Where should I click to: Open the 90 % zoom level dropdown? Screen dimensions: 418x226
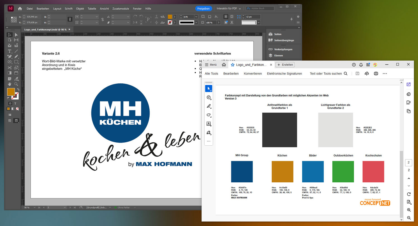(35, 207)
